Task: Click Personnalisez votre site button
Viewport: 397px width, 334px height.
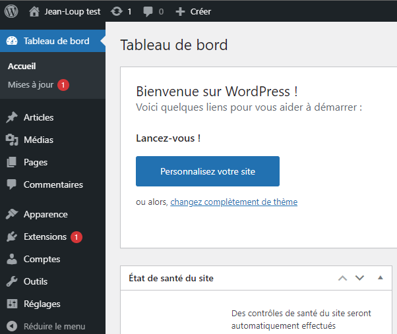Action: (x=208, y=171)
